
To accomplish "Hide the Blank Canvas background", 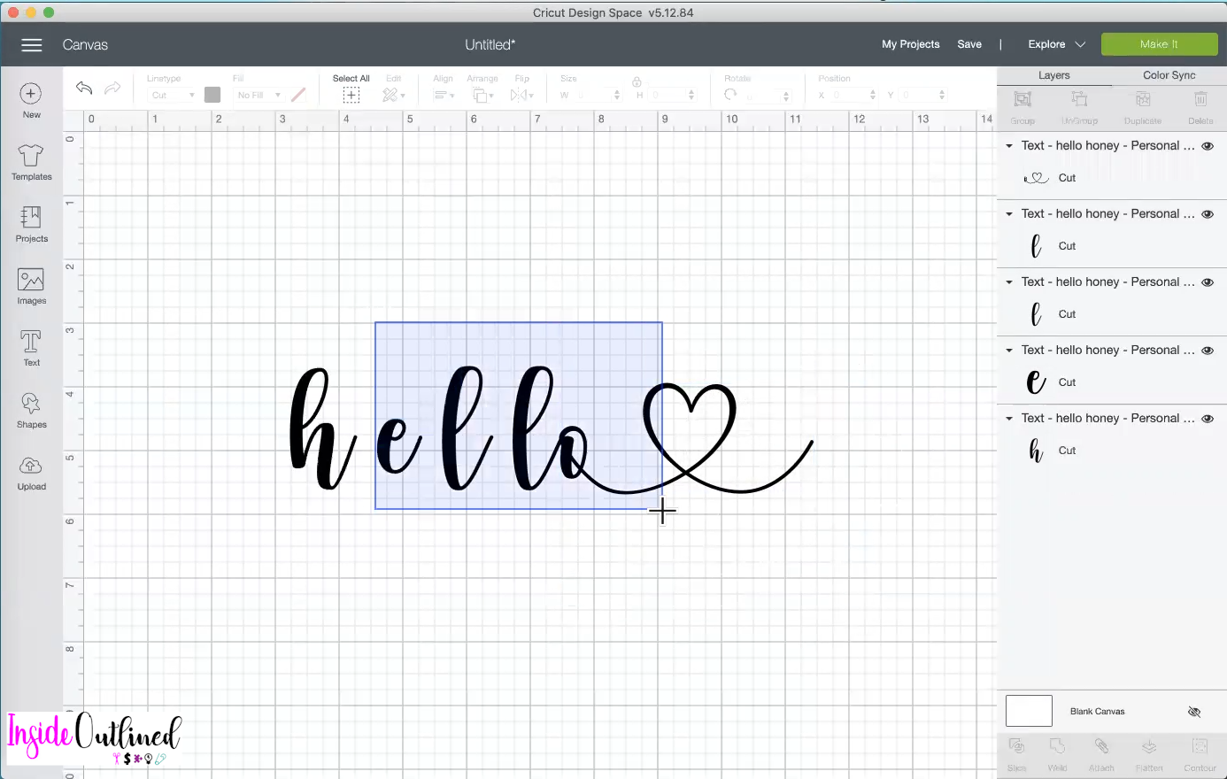I will [x=1194, y=711].
